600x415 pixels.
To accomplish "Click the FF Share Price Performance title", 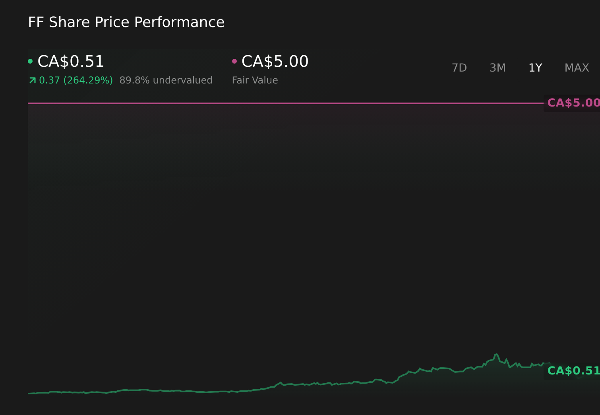I will click(x=126, y=22).
